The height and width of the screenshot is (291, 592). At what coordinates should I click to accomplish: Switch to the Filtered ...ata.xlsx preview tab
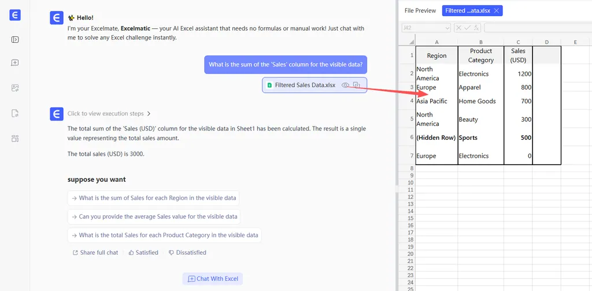[467, 10]
